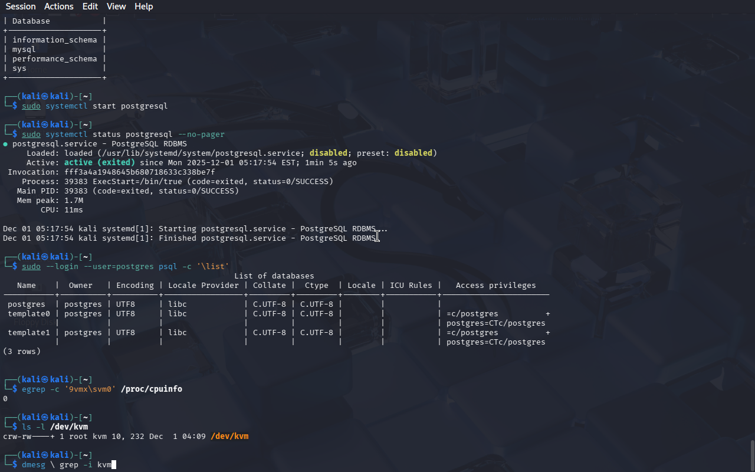Click the /proc/cpuinfo path in egrep command
Viewport: 755px width, 472px height.
tap(152, 389)
